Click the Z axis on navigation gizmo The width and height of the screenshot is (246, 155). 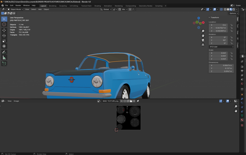pos(199,18)
